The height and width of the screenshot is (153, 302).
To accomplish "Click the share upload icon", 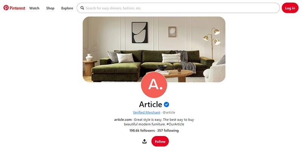I will click(x=145, y=141).
